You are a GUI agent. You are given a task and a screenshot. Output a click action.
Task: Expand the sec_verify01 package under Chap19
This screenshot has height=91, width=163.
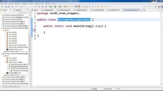point(6,32)
